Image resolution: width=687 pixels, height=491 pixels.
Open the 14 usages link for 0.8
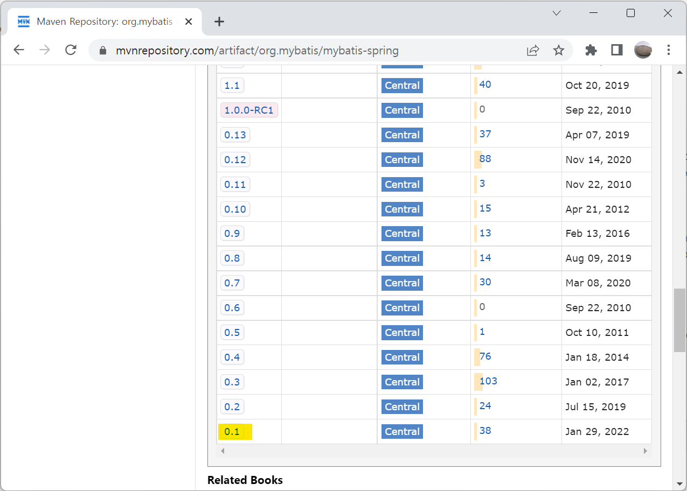point(485,258)
